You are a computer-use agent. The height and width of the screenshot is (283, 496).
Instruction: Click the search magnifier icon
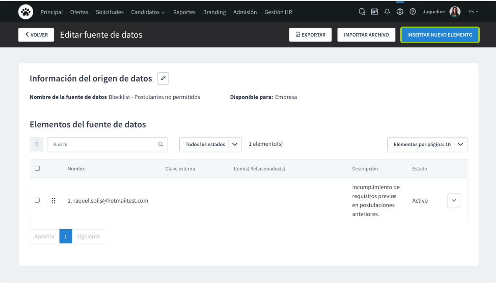(x=161, y=144)
